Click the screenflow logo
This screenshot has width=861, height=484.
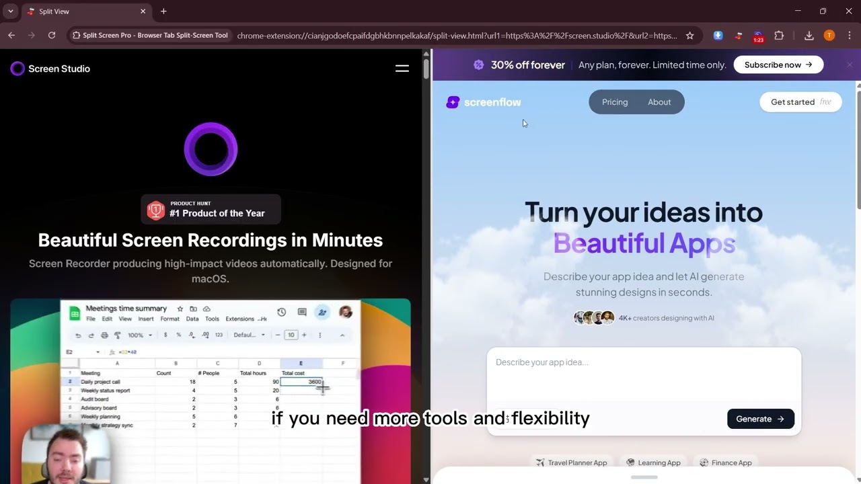click(x=484, y=102)
